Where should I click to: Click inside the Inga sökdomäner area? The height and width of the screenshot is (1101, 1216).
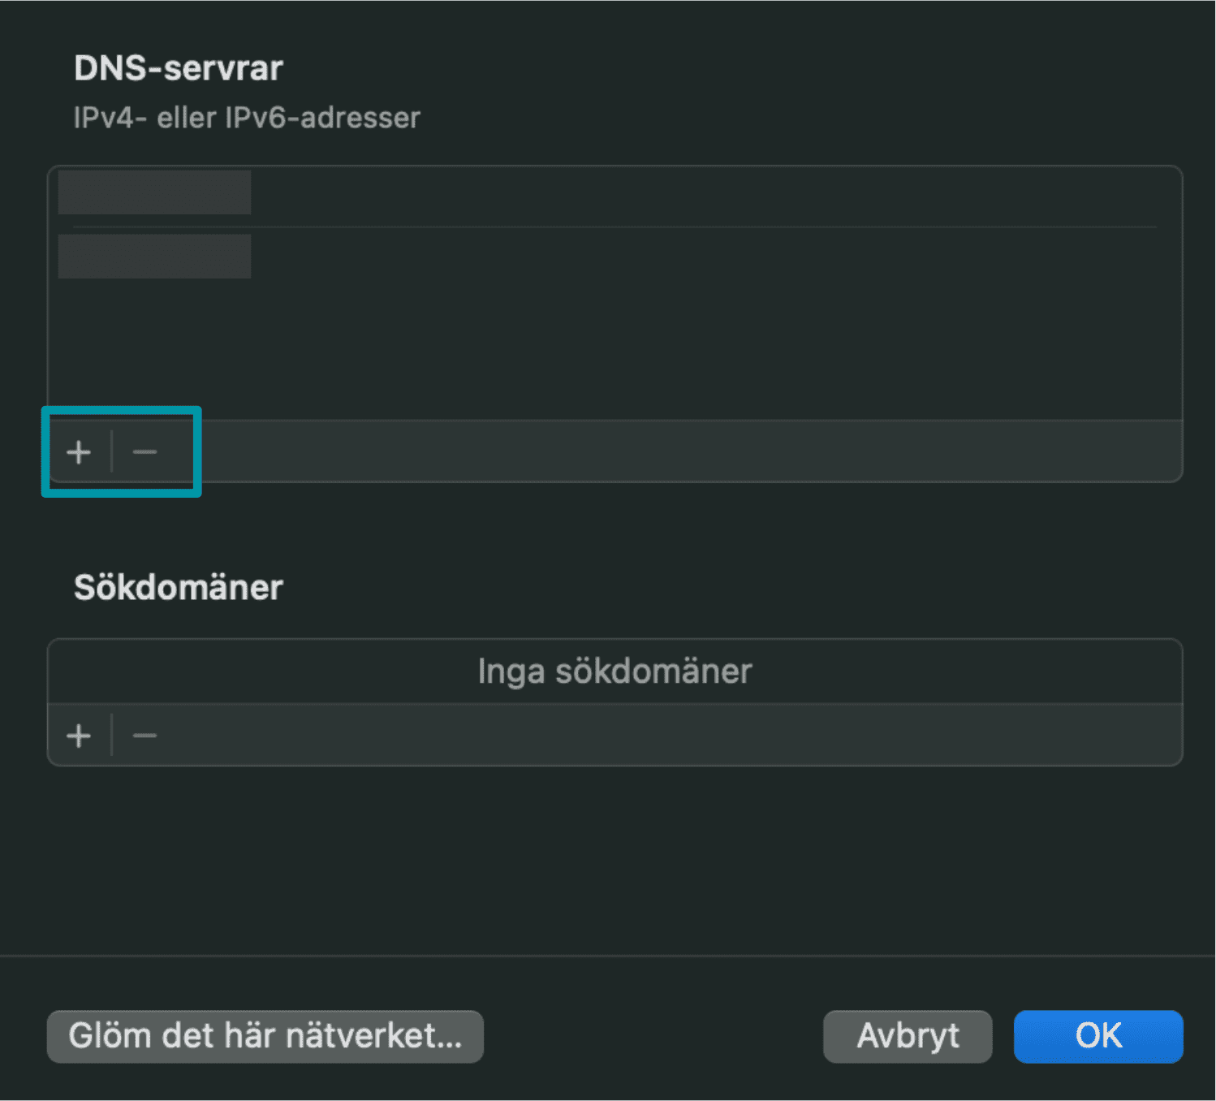click(614, 671)
